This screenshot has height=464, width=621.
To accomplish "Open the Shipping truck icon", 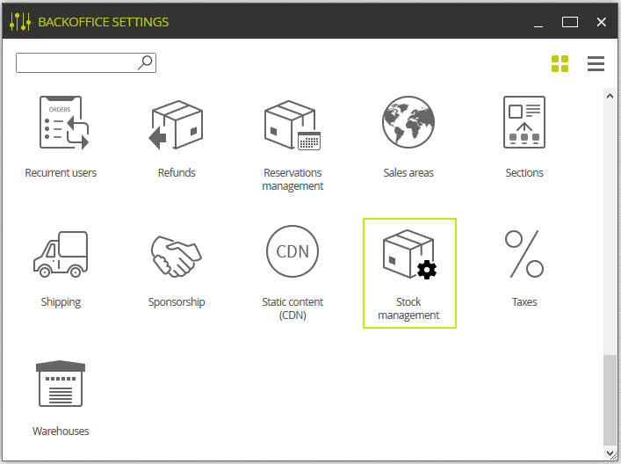I will pos(61,254).
